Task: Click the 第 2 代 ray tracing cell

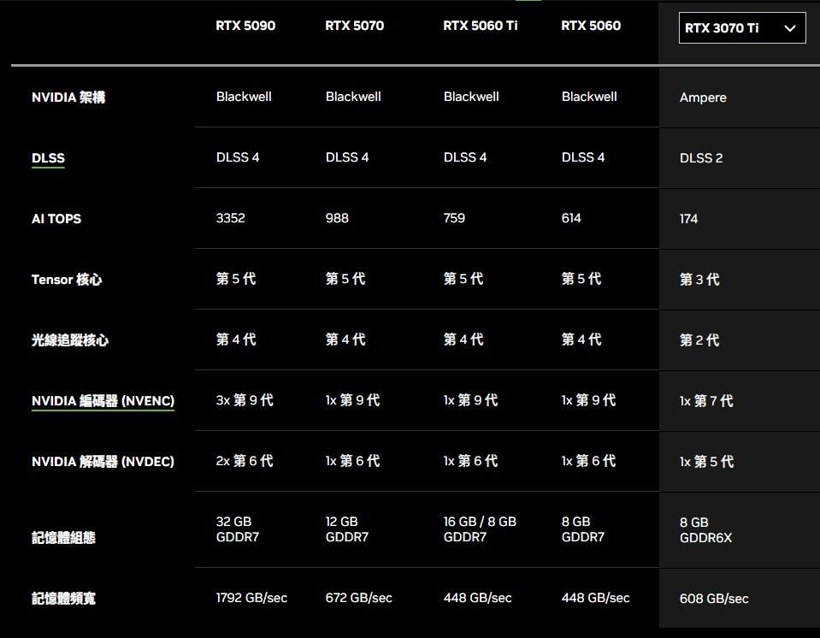Action: [699, 340]
